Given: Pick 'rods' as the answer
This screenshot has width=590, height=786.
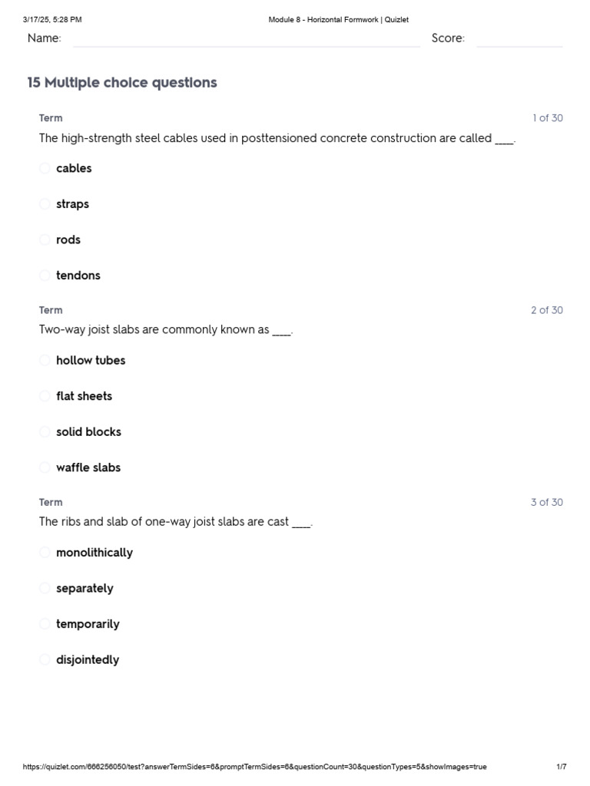Looking at the screenshot, I should point(45,239).
